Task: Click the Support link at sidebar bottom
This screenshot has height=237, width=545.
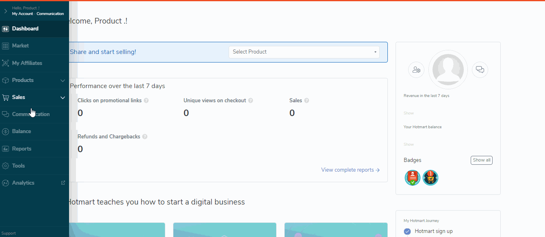Action: tap(9, 233)
